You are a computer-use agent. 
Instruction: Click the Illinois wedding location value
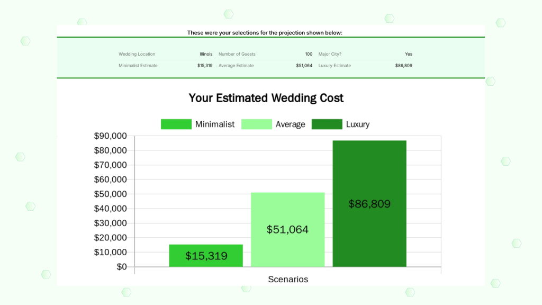[x=206, y=54]
